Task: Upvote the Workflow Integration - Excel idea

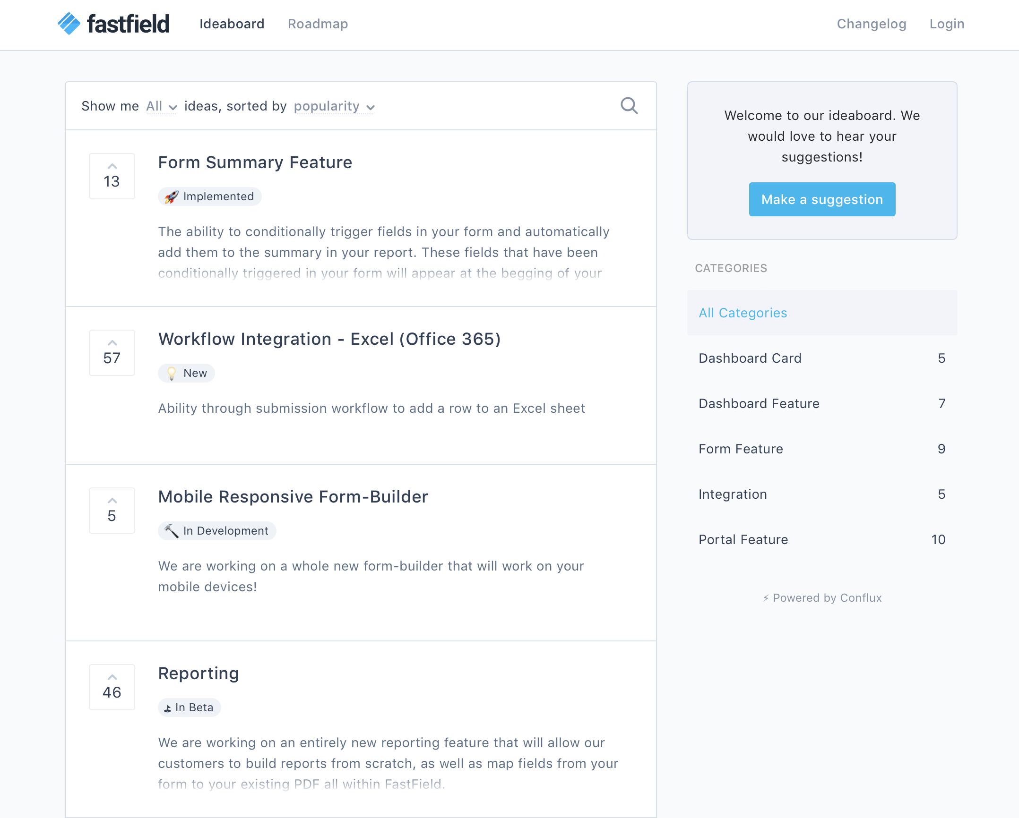Action: click(x=112, y=342)
